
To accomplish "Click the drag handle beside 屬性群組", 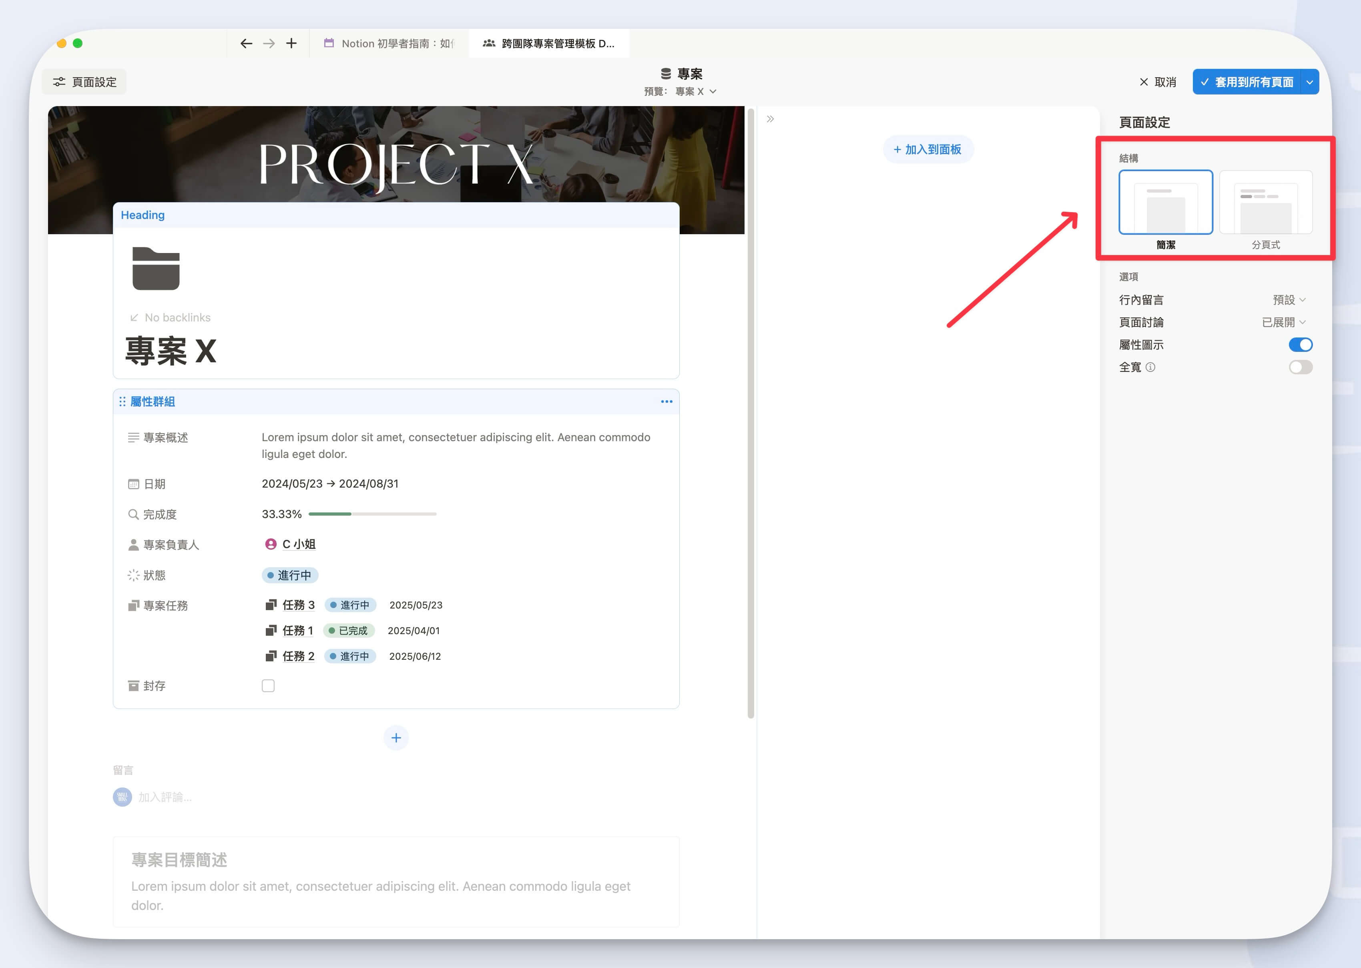I will pyautogui.click(x=122, y=402).
